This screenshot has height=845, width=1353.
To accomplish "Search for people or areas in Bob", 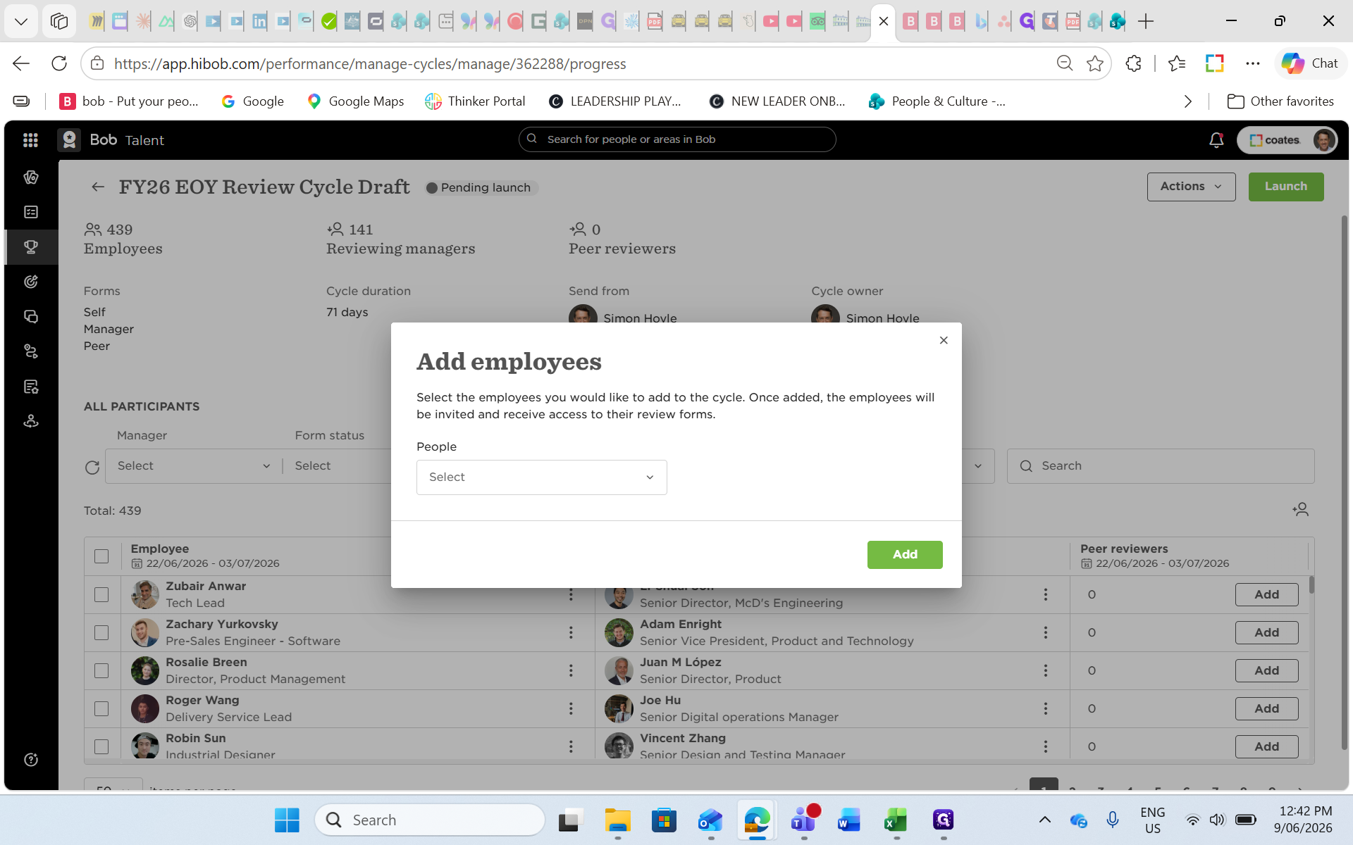I will [677, 139].
